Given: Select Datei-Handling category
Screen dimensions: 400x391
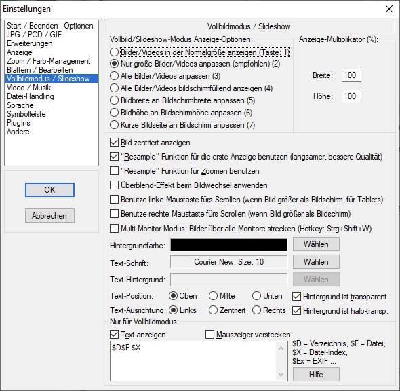Looking at the screenshot, I should pos(31,96).
